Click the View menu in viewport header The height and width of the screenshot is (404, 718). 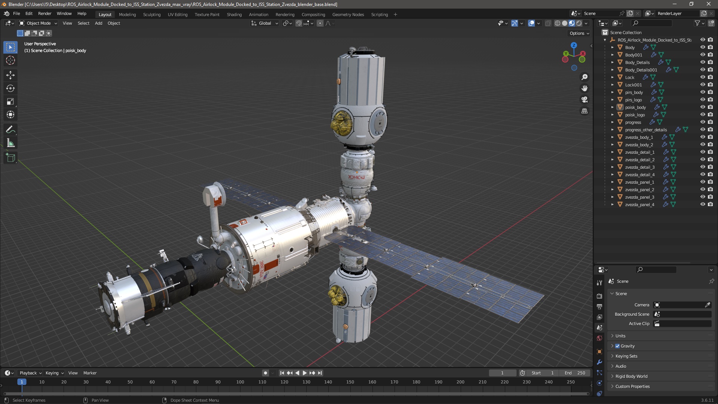coord(67,23)
